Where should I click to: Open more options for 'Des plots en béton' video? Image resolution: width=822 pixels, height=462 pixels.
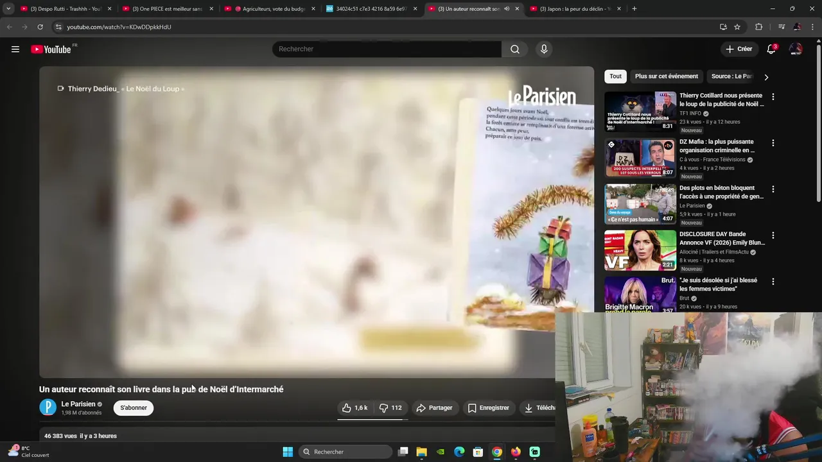[x=773, y=189]
